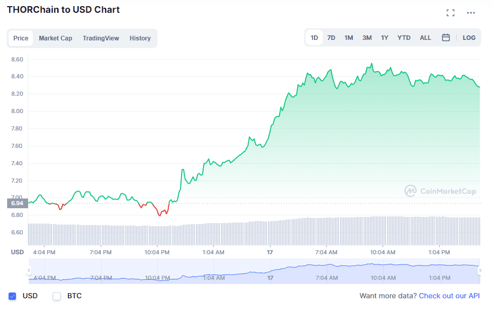Select the Price tab
The width and height of the screenshot is (494, 309).
(x=20, y=38)
